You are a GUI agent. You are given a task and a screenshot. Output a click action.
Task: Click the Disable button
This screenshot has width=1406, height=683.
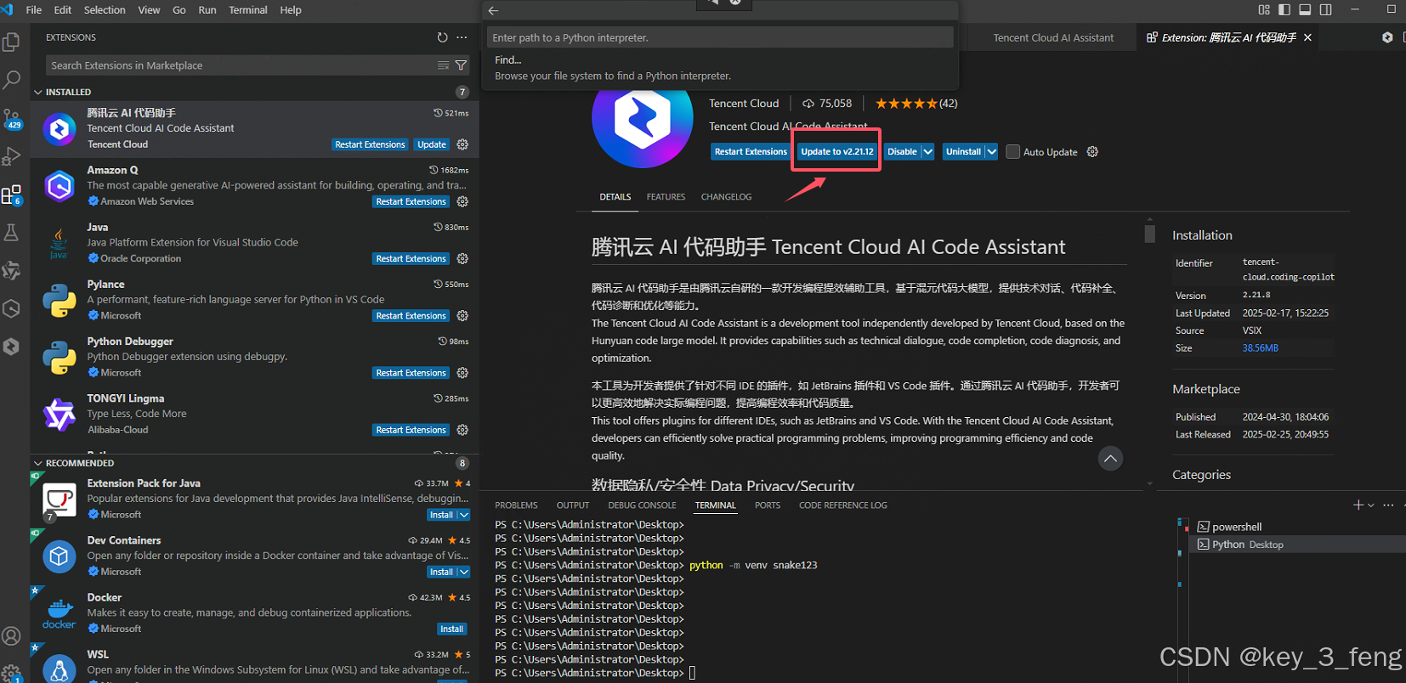[902, 151]
